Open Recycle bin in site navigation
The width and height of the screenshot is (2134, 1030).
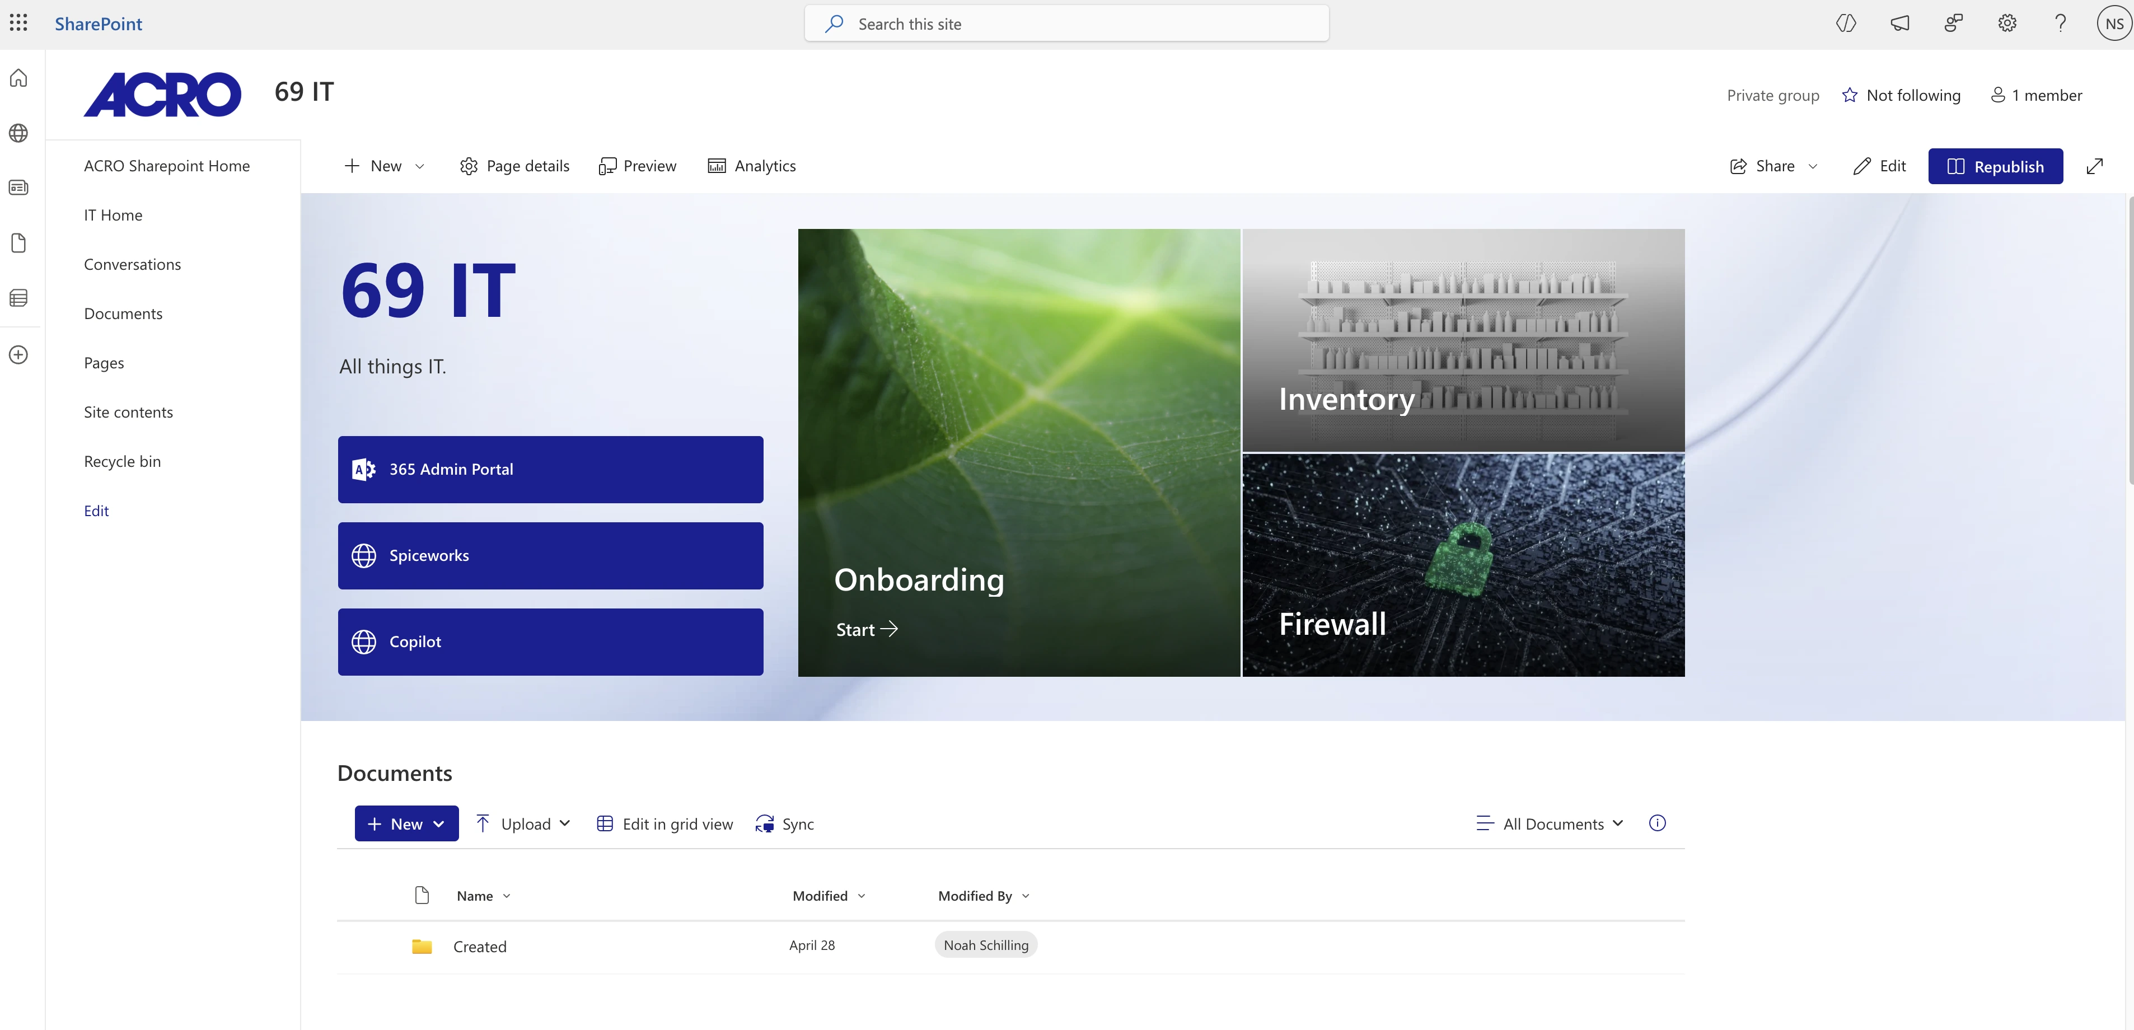click(x=122, y=462)
